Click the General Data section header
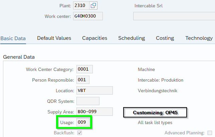The width and height of the screenshot is (215, 137). 19,57
